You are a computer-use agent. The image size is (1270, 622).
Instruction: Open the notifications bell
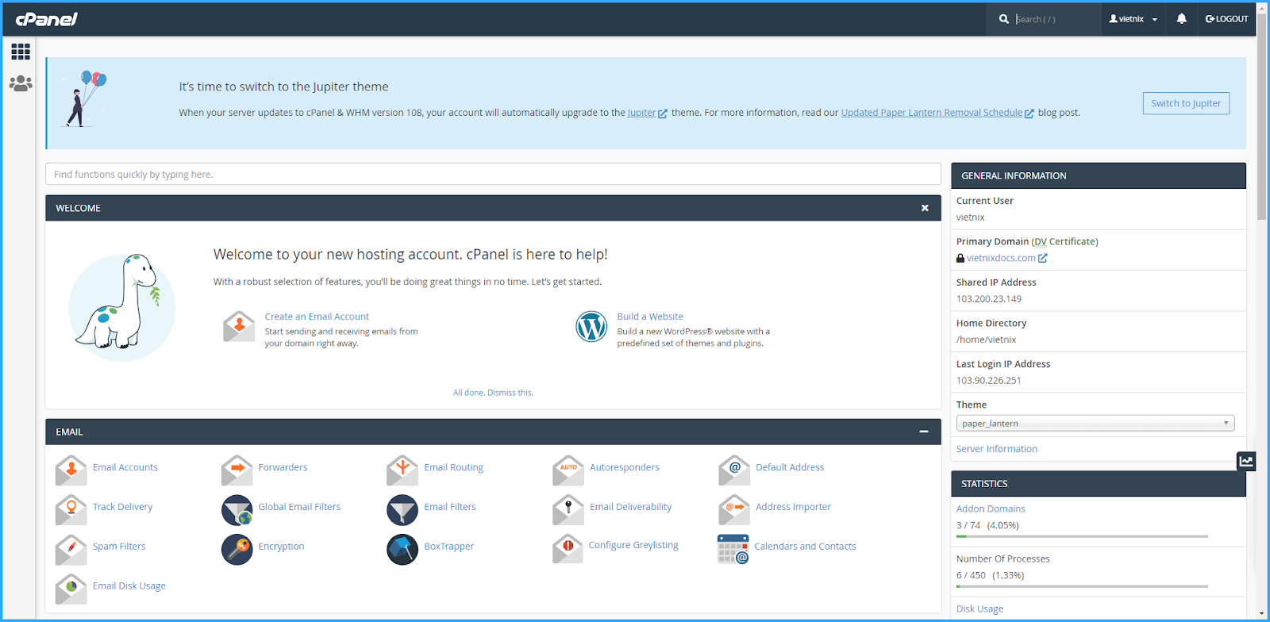[x=1181, y=18]
